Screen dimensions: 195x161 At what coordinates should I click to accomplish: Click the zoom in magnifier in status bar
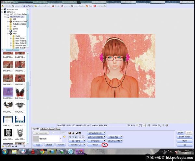point(159,125)
